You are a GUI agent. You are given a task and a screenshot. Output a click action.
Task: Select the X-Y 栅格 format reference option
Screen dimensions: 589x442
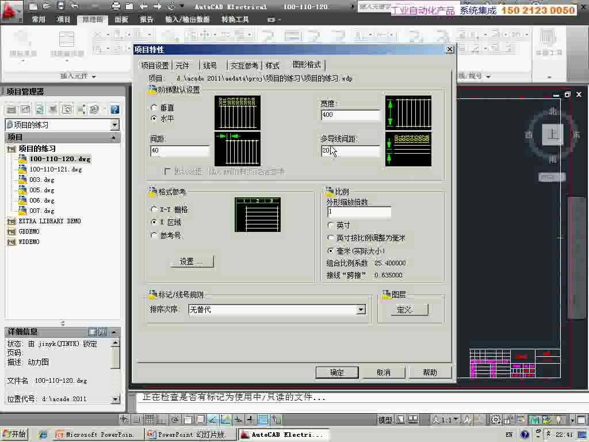pyautogui.click(x=154, y=209)
